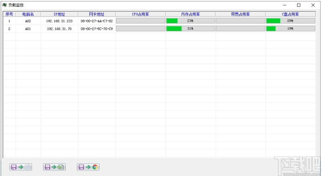Click the save to text file button
The image size is (322, 176).
coord(21,167)
